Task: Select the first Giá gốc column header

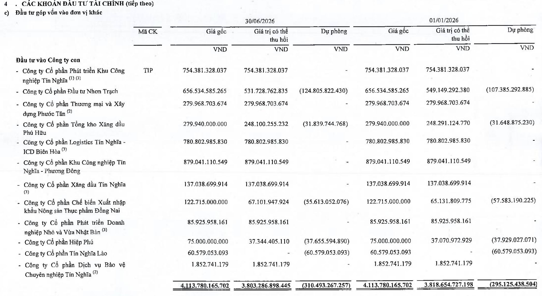Action: click(216, 32)
